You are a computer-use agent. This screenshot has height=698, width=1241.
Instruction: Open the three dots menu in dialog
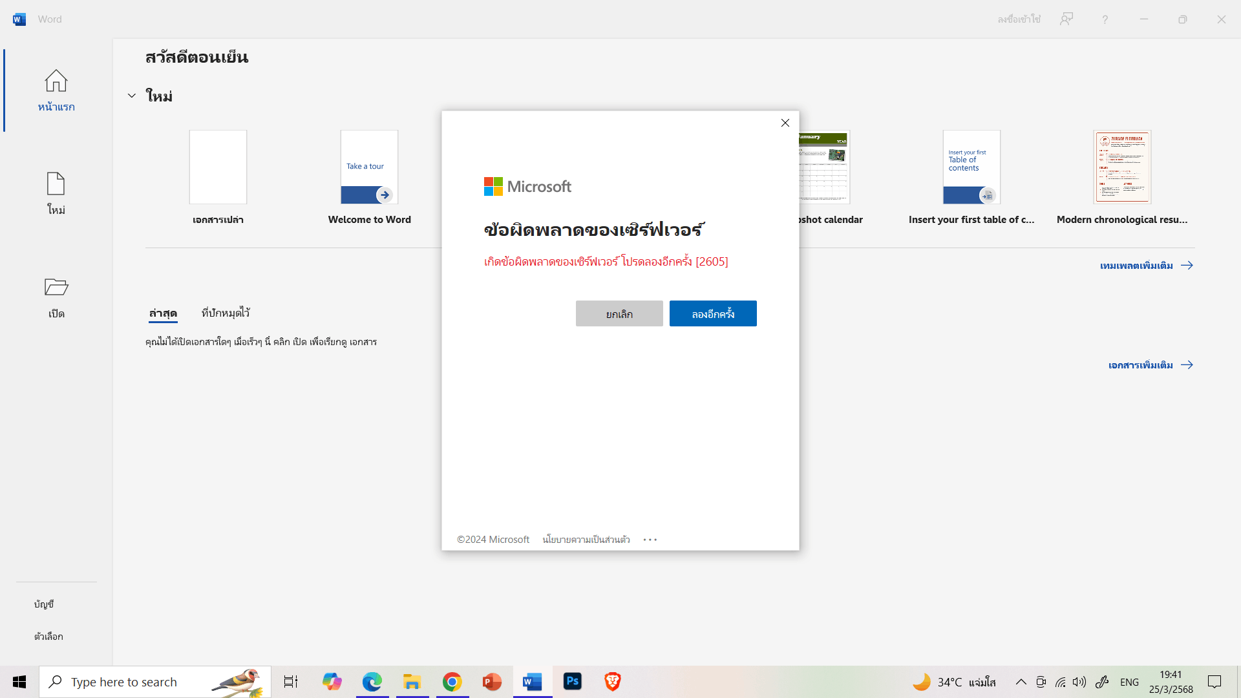point(650,540)
